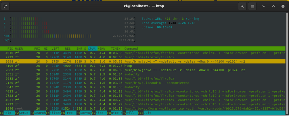Viewport: 289px width, 116px height.
Task: Sort by TIME+ column header
Action: pos(116,49)
